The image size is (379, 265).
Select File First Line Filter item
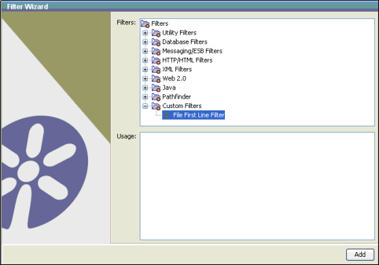click(x=194, y=115)
